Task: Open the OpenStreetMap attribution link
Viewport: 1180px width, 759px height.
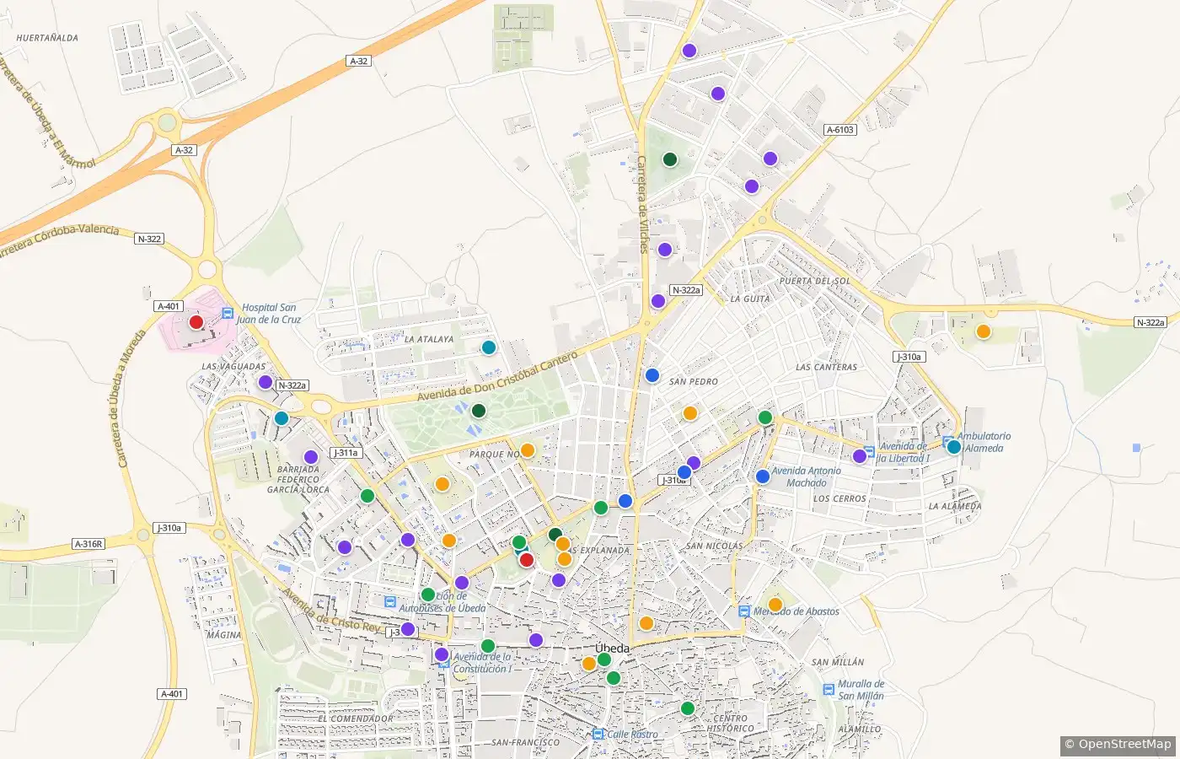Action: (x=1118, y=744)
